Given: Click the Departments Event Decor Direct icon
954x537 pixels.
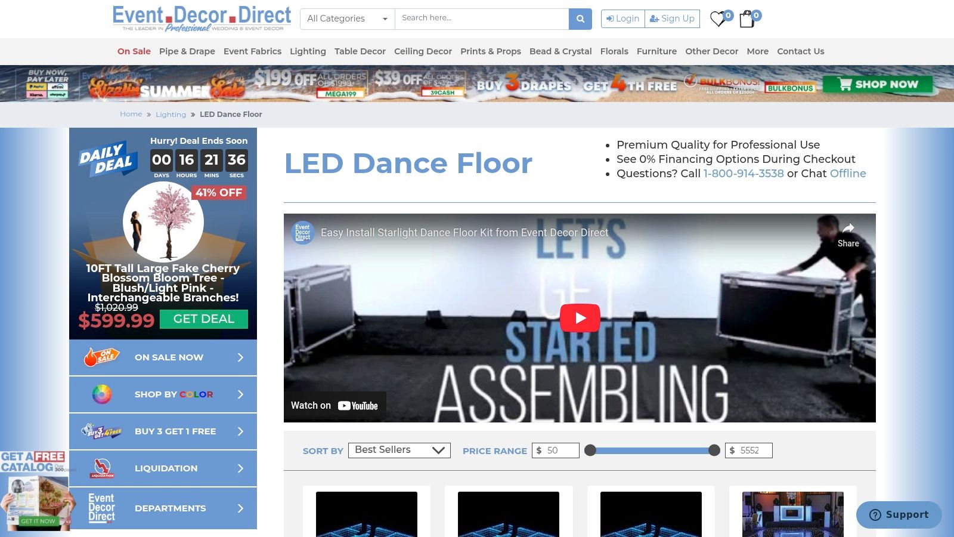Looking at the screenshot, I should pos(102,508).
